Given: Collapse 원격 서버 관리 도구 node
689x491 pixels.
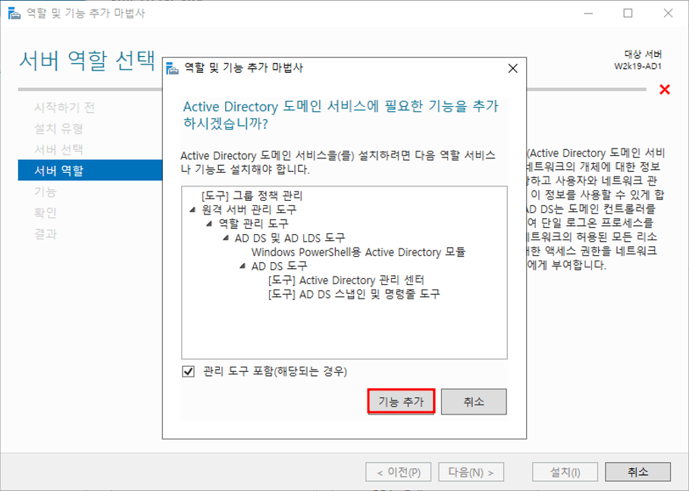Looking at the screenshot, I should pyautogui.click(x=193, y=210).
